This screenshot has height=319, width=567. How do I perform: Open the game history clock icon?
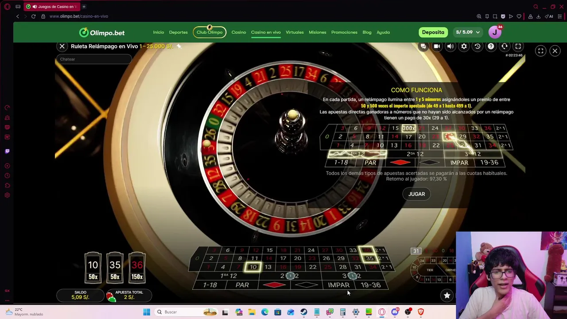(x=477, y=46)
